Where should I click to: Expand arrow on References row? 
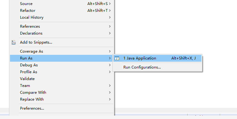110,26
